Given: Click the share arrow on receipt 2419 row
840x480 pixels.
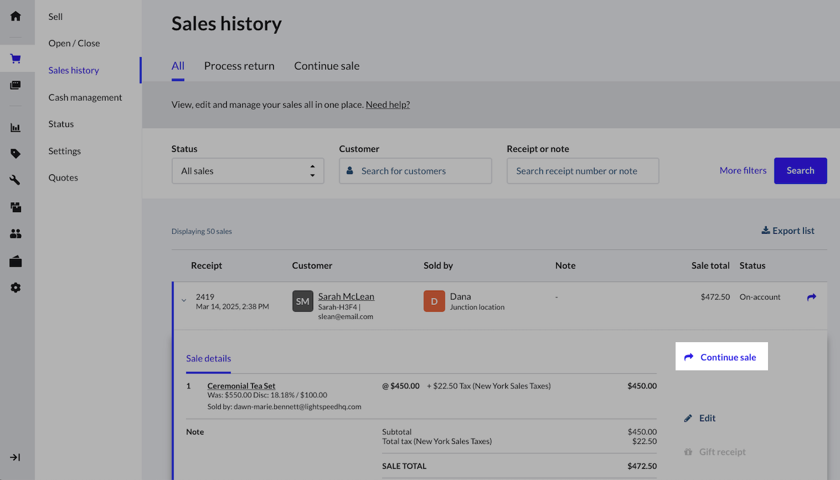Looking at the screenshot, I should (x=811, y=297).
